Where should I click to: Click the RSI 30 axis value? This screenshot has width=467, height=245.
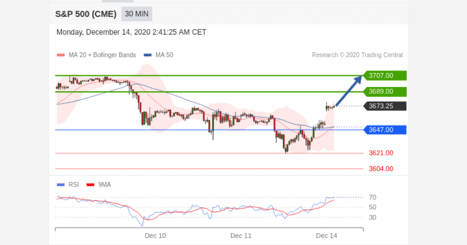click(x=372, y=217)
